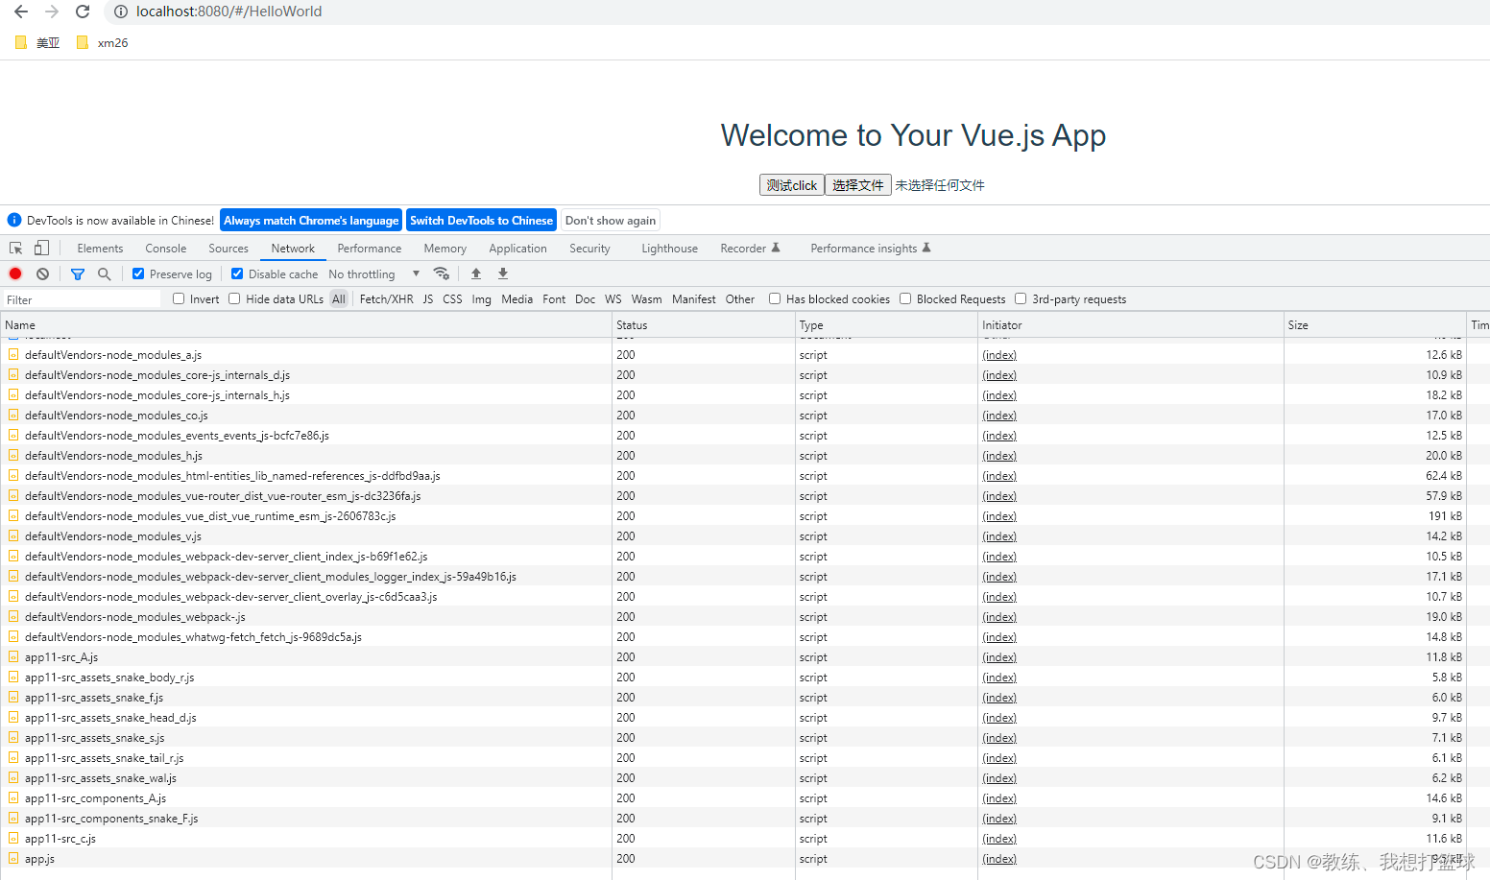Enable the Invert filter checkbox

point(179,298)
